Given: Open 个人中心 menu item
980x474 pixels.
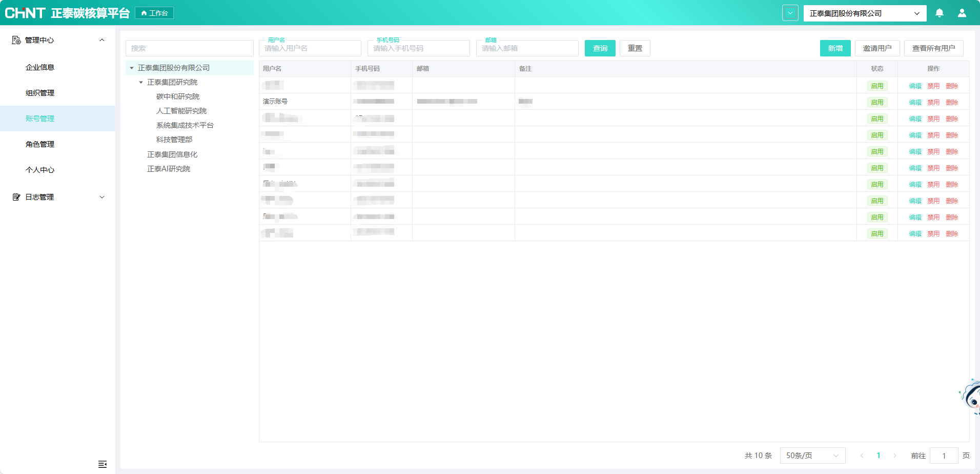Looking at the screenshot, I should tap(40, 170).
